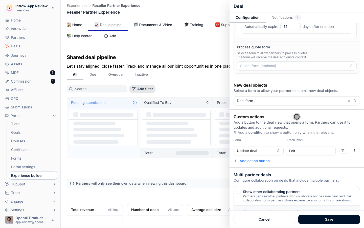Image resolution: width=364 pixels, height=228 pixels.
Task: Expand the workspace switcher Introw App Review
Action: 53,8
